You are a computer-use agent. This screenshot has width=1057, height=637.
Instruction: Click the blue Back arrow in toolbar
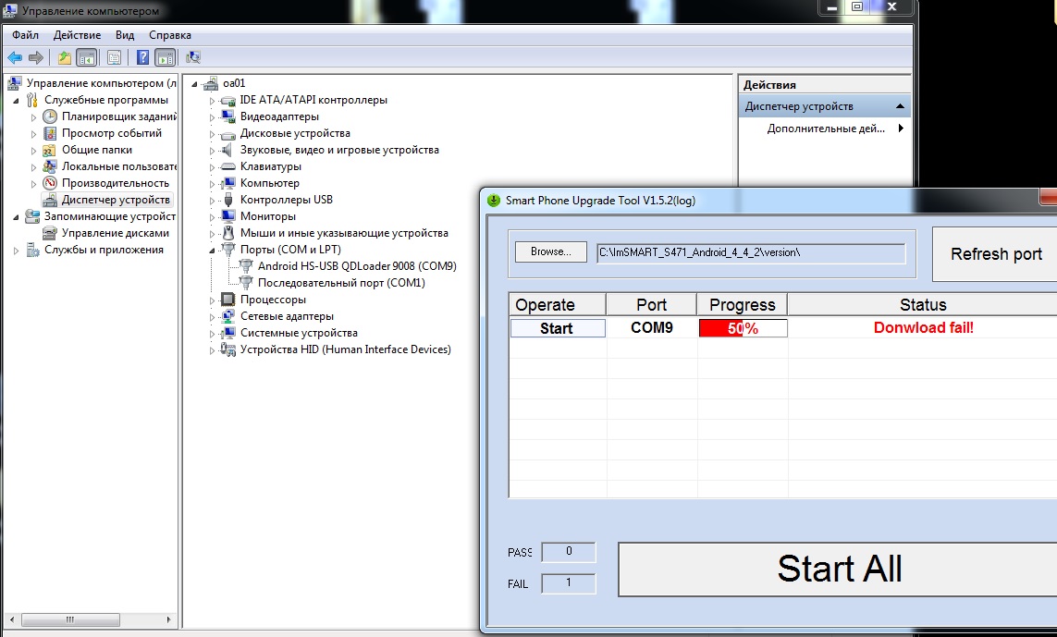[x=15, y=57]
